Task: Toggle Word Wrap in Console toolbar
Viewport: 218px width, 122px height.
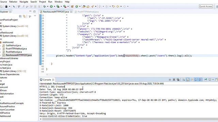Action: coord(192,80)
